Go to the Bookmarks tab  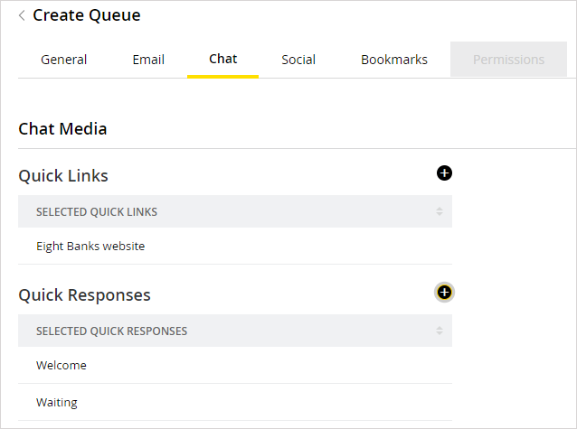pyautogui.click(x=394, y=60)
